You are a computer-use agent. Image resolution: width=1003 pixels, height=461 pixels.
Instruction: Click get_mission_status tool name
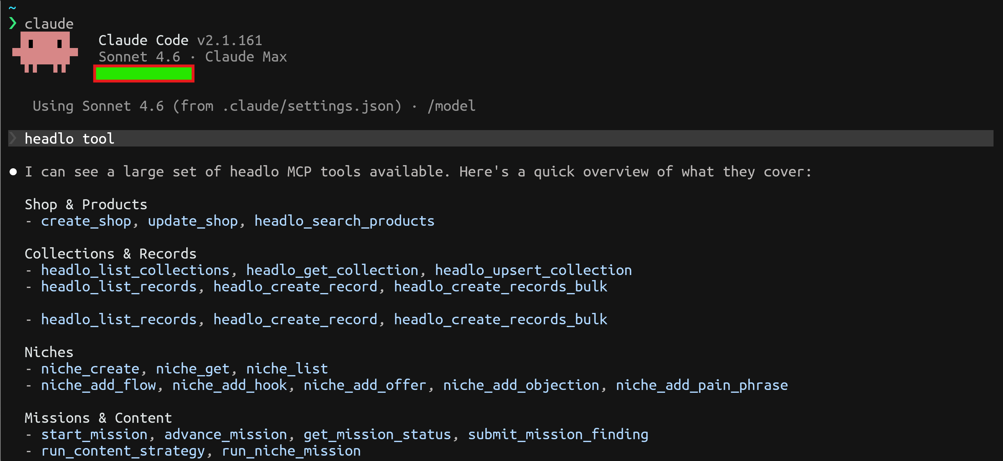pyautogui.click(x=377, y=434)
